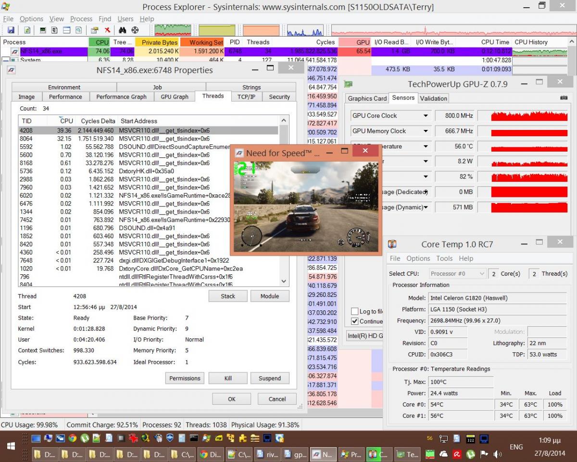
Task: Open the sensor dropdown beside 8.2 W
Action: tap(426, 161)
